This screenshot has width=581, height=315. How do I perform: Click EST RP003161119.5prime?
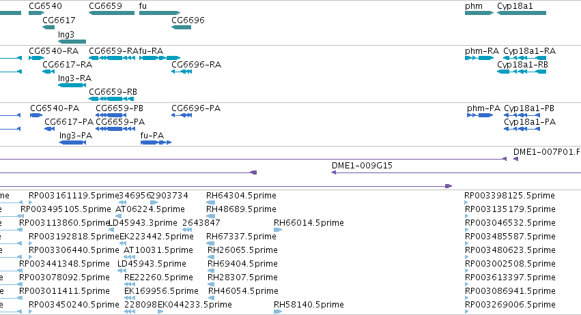pos(74,196)
